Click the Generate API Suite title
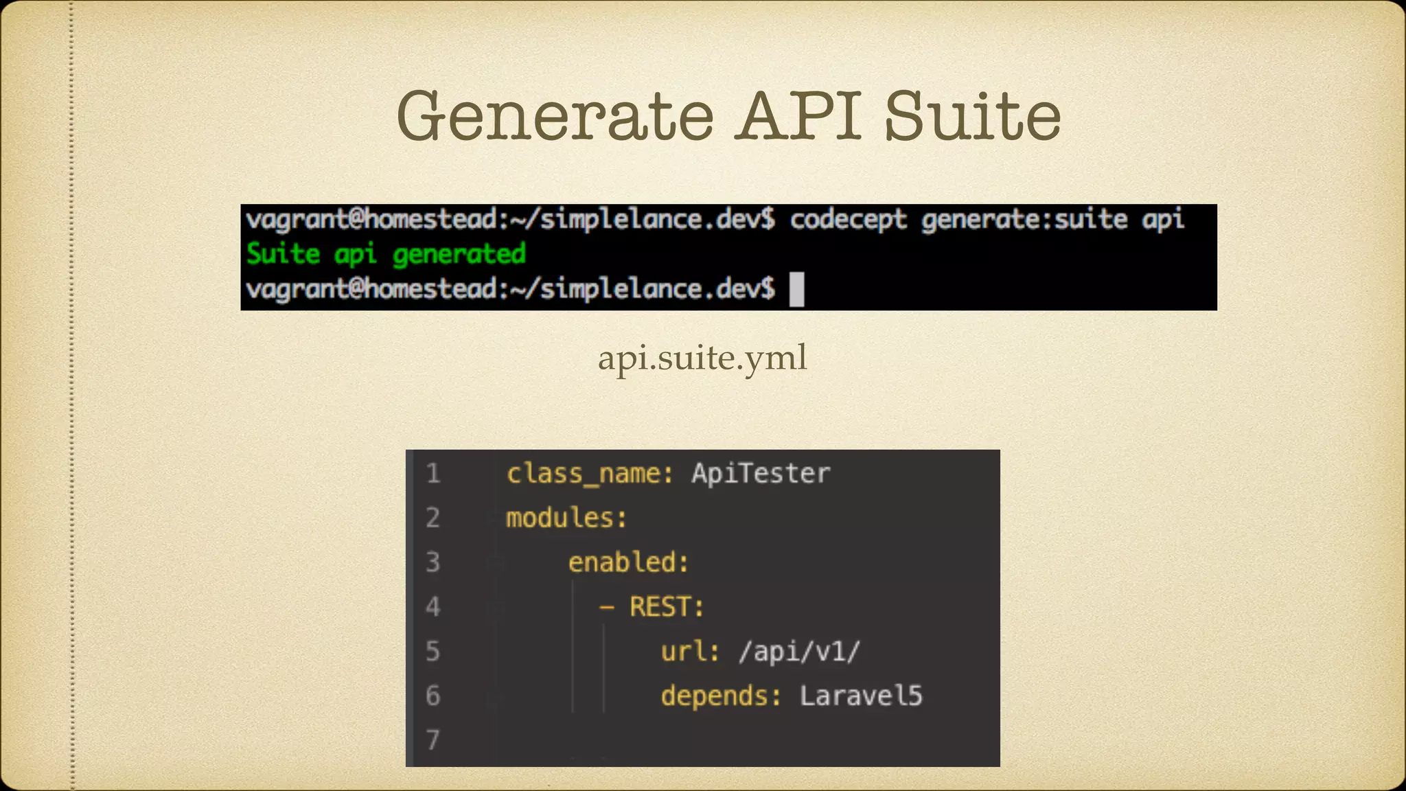This screenshot has height=791, width=1406. click(728, 115)
